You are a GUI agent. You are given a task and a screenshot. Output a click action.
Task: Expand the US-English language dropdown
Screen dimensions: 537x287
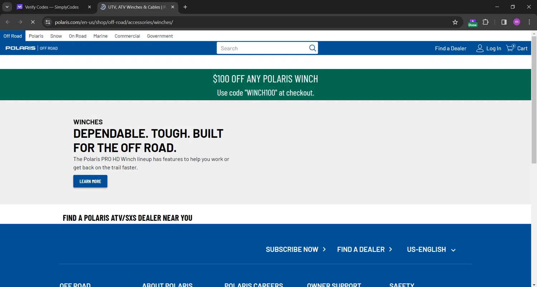click(x=431, y=249)
